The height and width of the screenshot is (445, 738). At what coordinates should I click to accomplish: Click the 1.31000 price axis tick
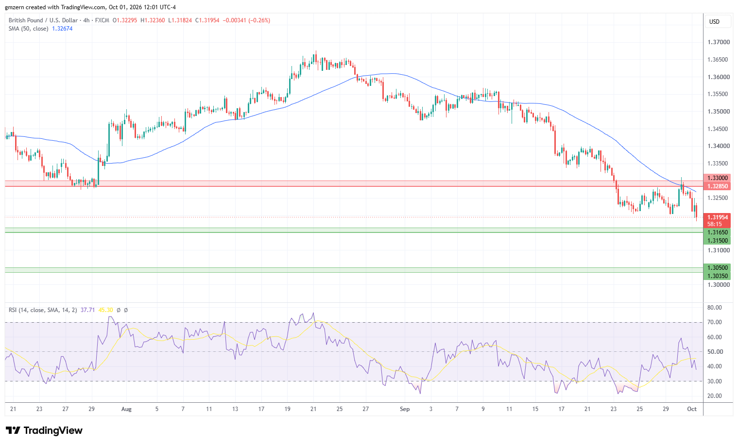[718, 250]
